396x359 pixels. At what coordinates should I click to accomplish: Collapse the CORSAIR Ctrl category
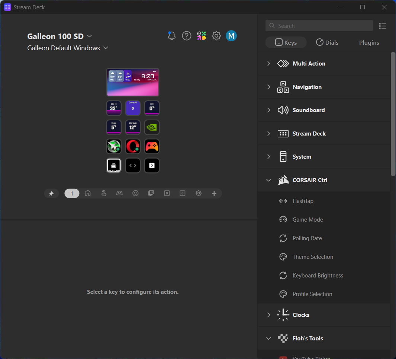pyautogui.click(x=269, y=180)
